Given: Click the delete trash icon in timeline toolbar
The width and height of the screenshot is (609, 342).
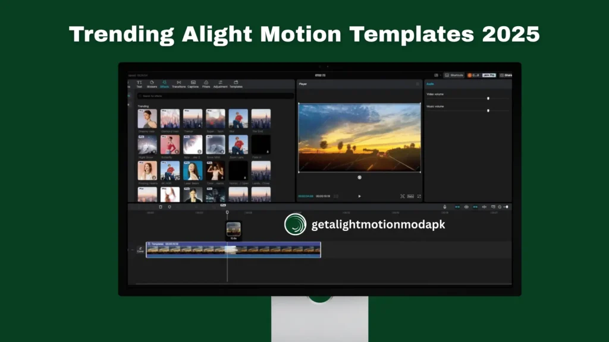Looking at the screenshot, I should pyautogui.click(x=161, y=207).
